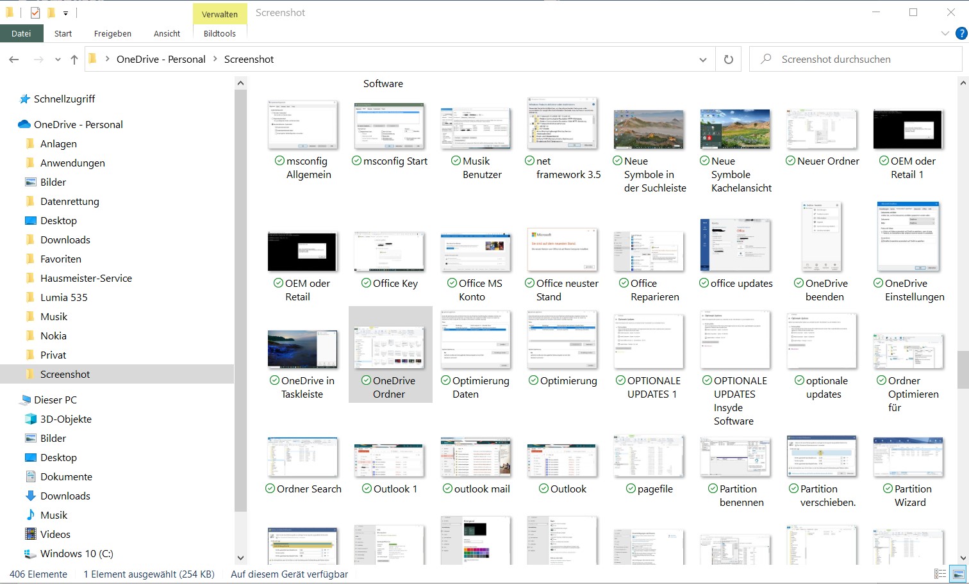The image size is (969, 584).
Task: Click OneDrive - Personal in breadcrumb
Action: 161,59
